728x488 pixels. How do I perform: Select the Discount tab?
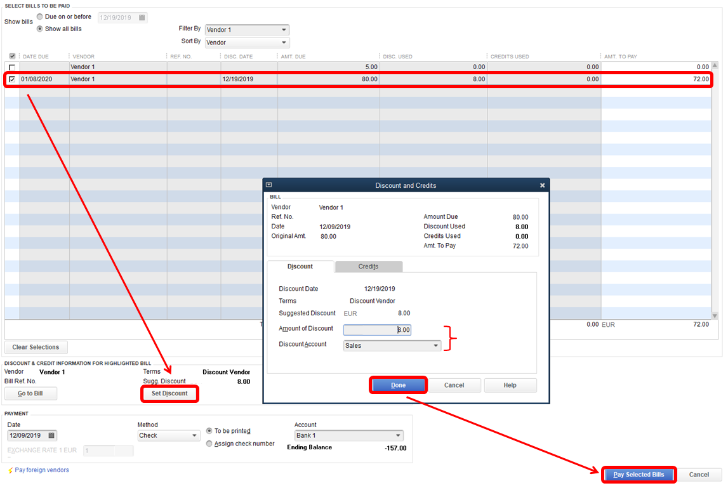(300, 266)
